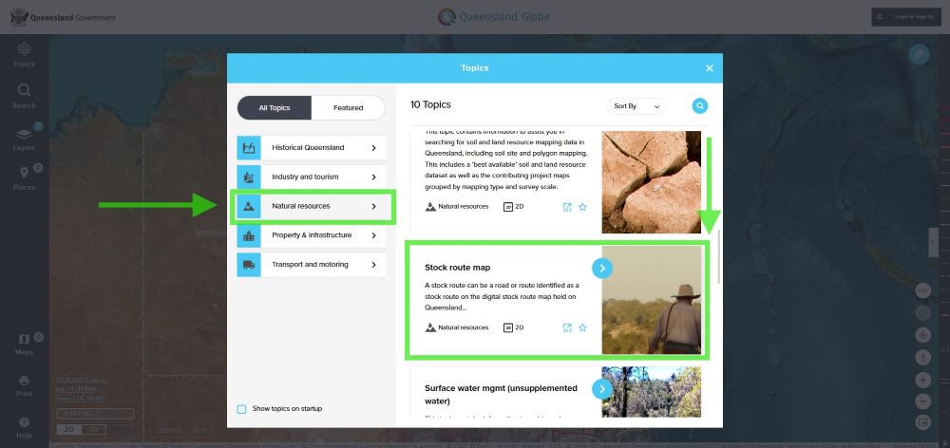The image size is (950, 448).
Task: Open Stock route map external link icon
Action: point(567,327)
